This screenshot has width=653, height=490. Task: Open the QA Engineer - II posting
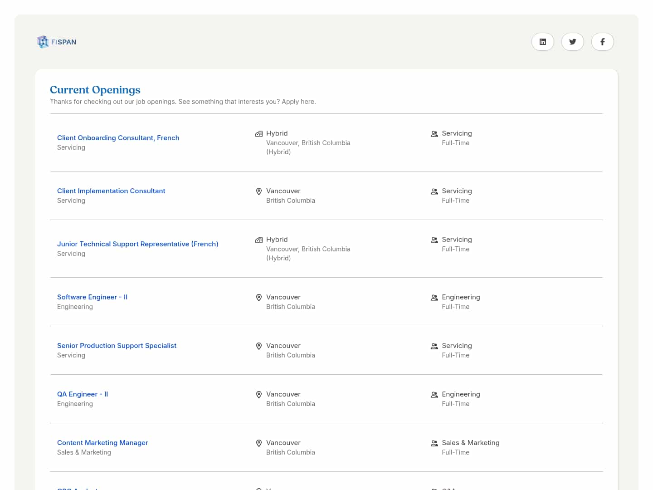83,394
